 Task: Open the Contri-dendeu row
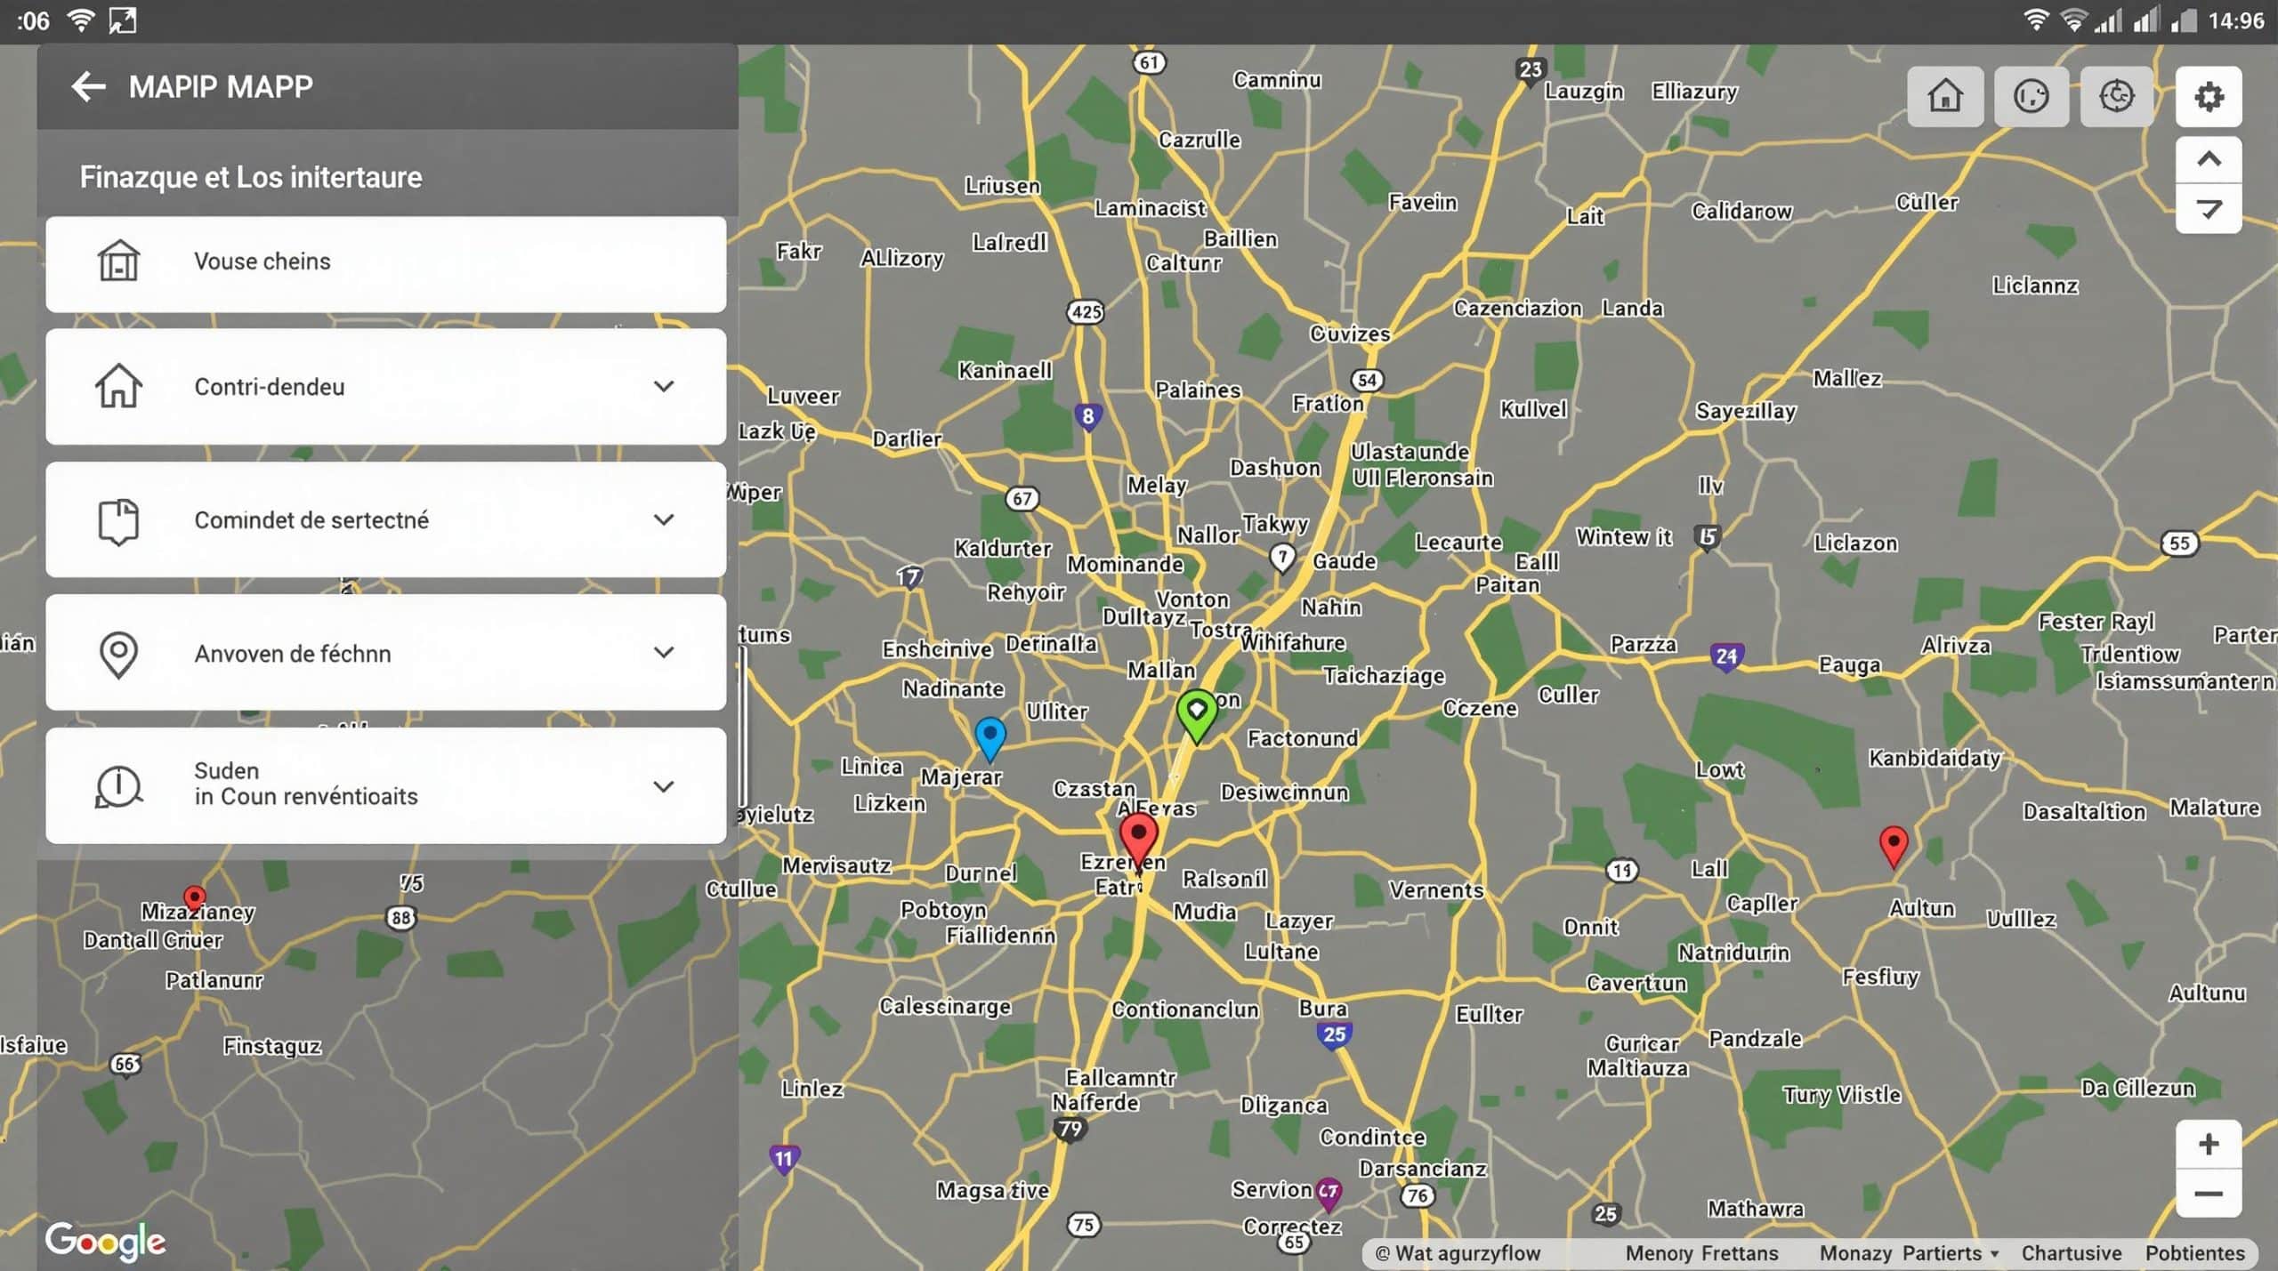[x=386, y=387]
